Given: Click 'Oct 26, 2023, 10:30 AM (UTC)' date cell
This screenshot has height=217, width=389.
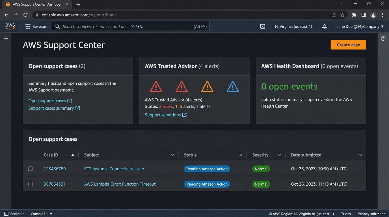Looking at the screenshot, I should tap(319, 169).
